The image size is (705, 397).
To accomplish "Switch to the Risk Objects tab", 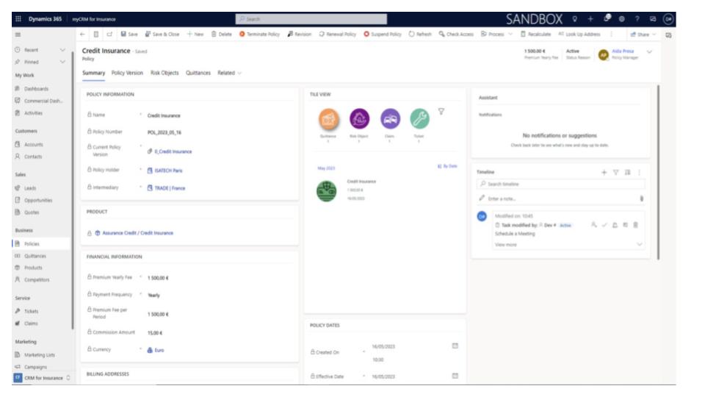I will coord(164,73).
